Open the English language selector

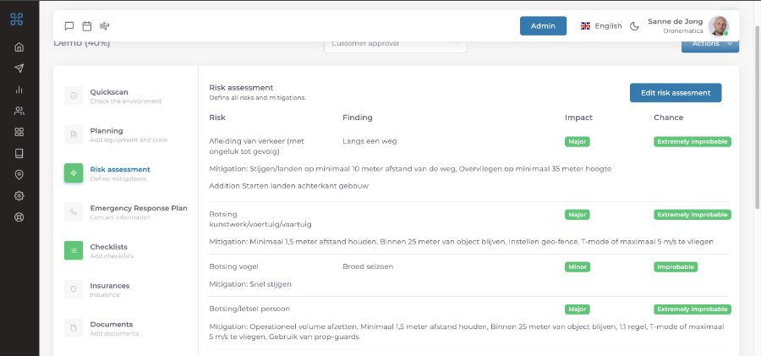click(x=601, y=26)
